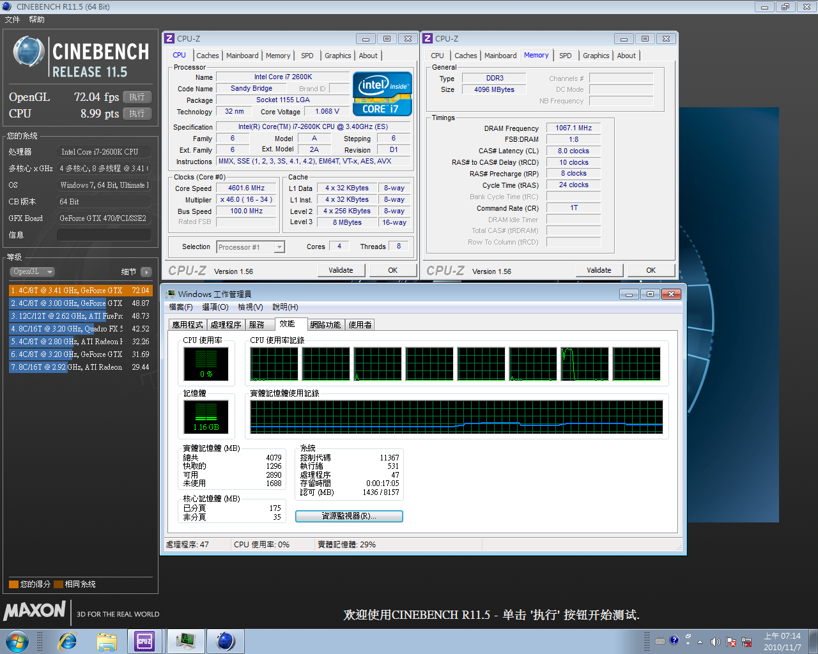Open the OpenGL ranking dropdown

[x=32, y=271]
